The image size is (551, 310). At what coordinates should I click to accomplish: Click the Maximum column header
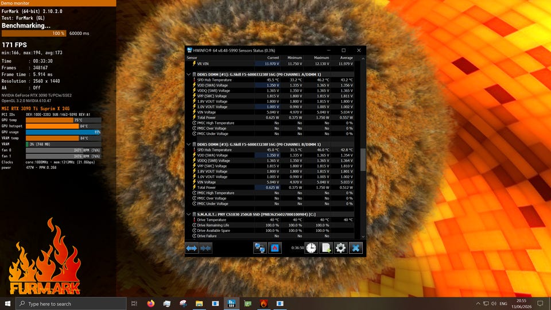(x=317, y=57)
